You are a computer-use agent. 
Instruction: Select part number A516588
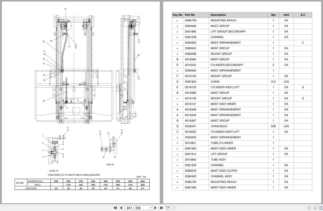tap(190, 93)
